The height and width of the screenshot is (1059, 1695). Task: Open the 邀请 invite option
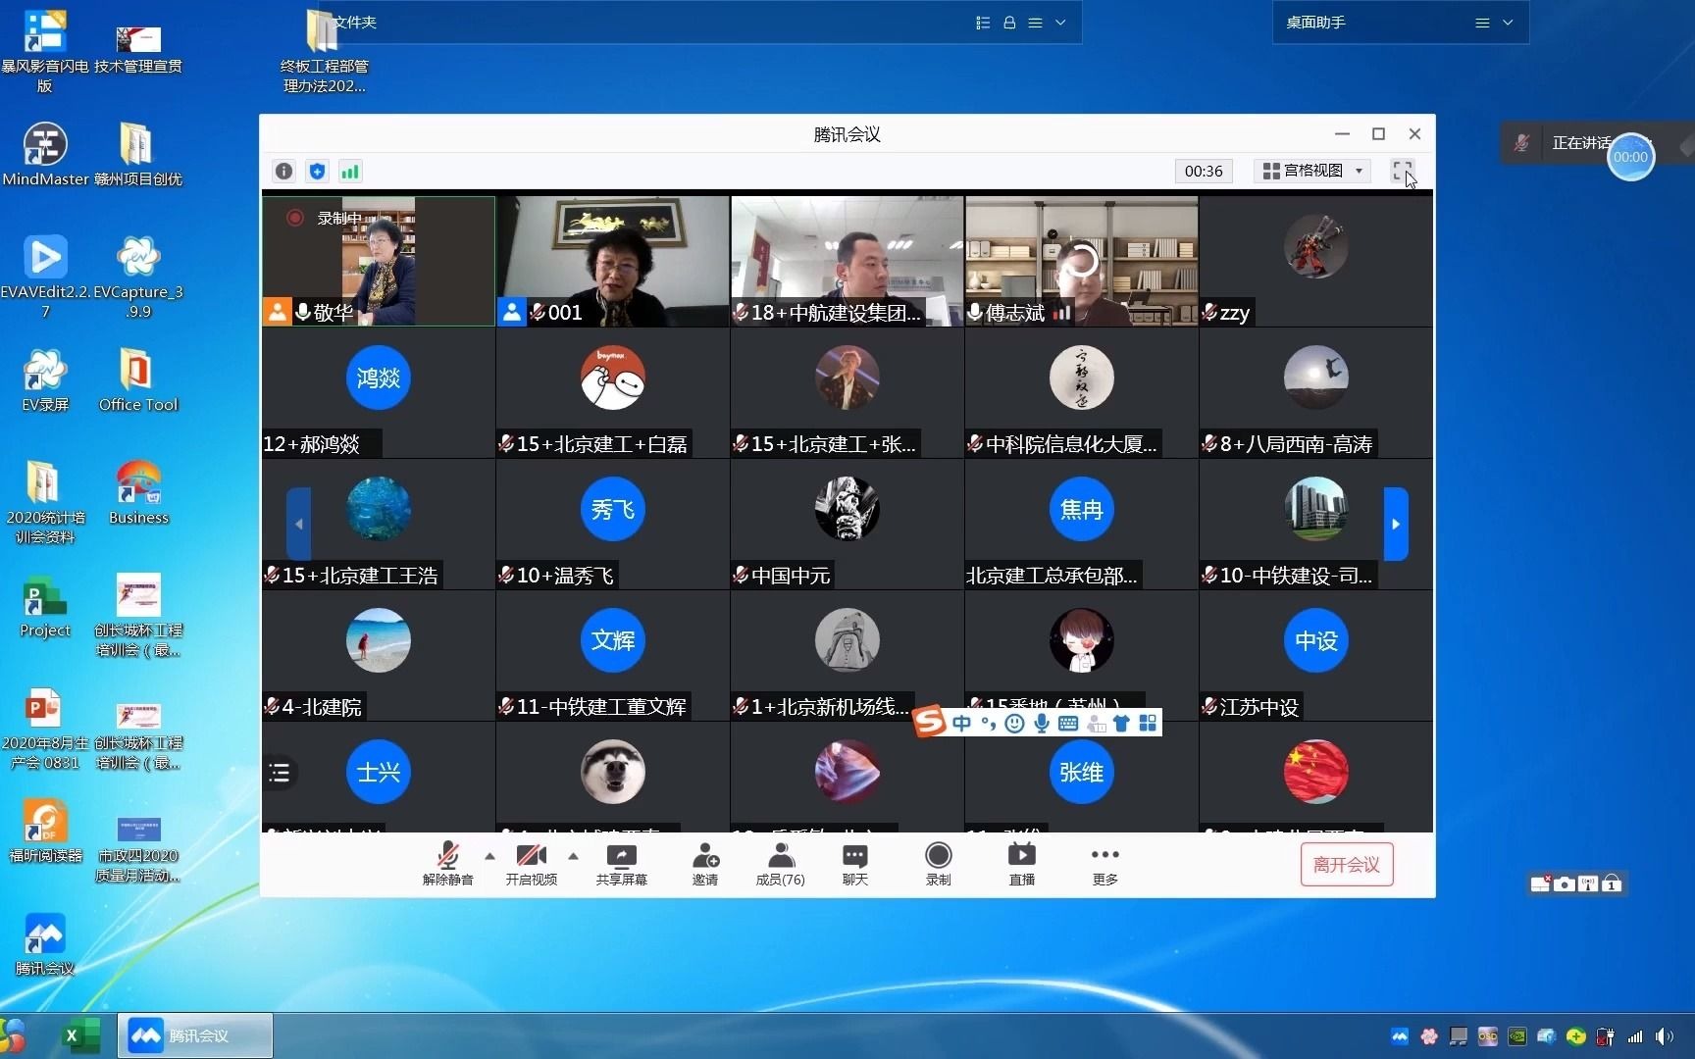point(705,864)
